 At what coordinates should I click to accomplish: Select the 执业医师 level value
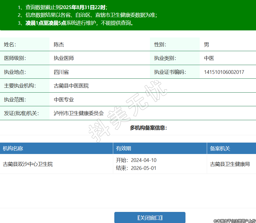[x=64, y=58]
